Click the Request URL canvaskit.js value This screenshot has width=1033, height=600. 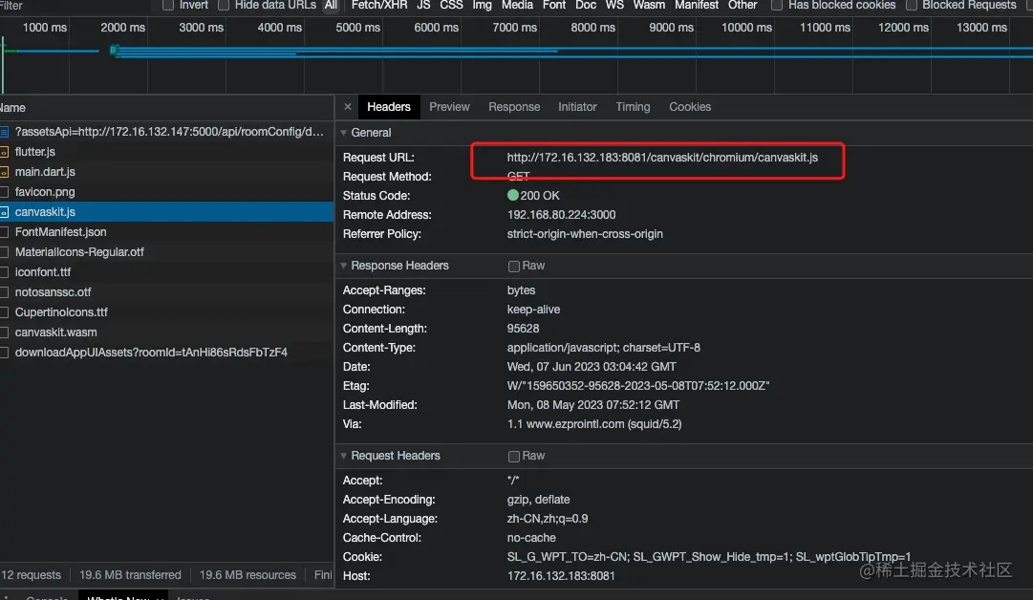click(x=662, y=158)
